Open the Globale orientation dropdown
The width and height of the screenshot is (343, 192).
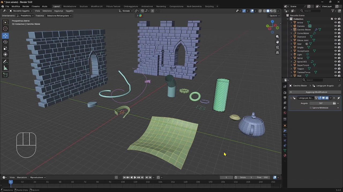[x=126, y=11]
